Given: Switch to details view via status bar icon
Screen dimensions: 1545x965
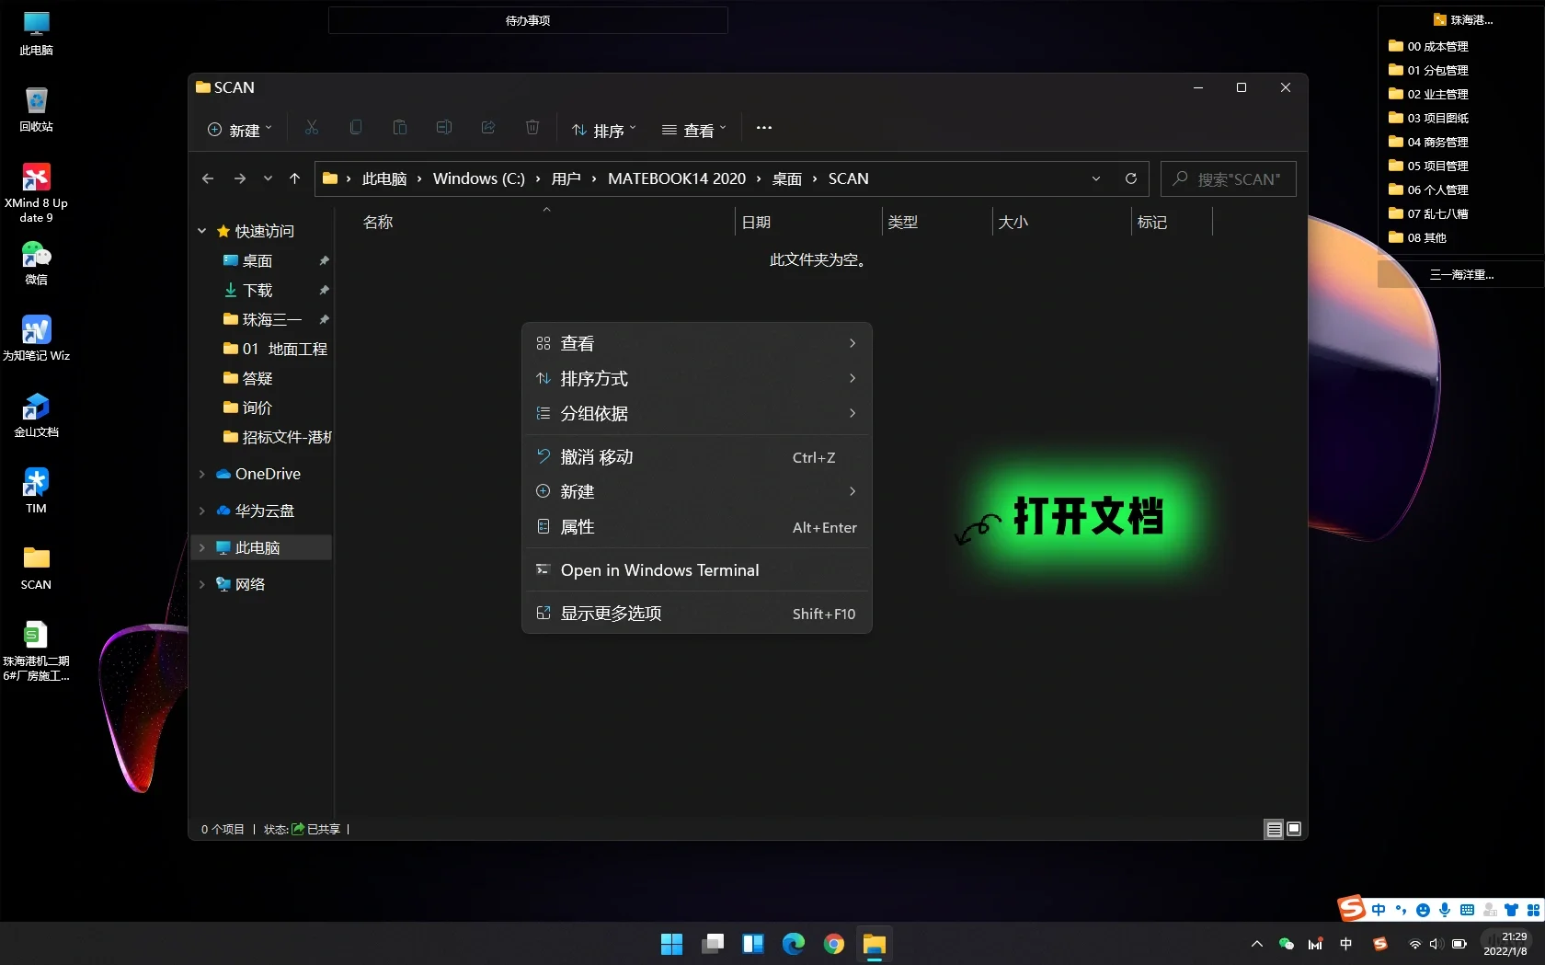Looking at the screenshot, I should tap(1273, 829).
